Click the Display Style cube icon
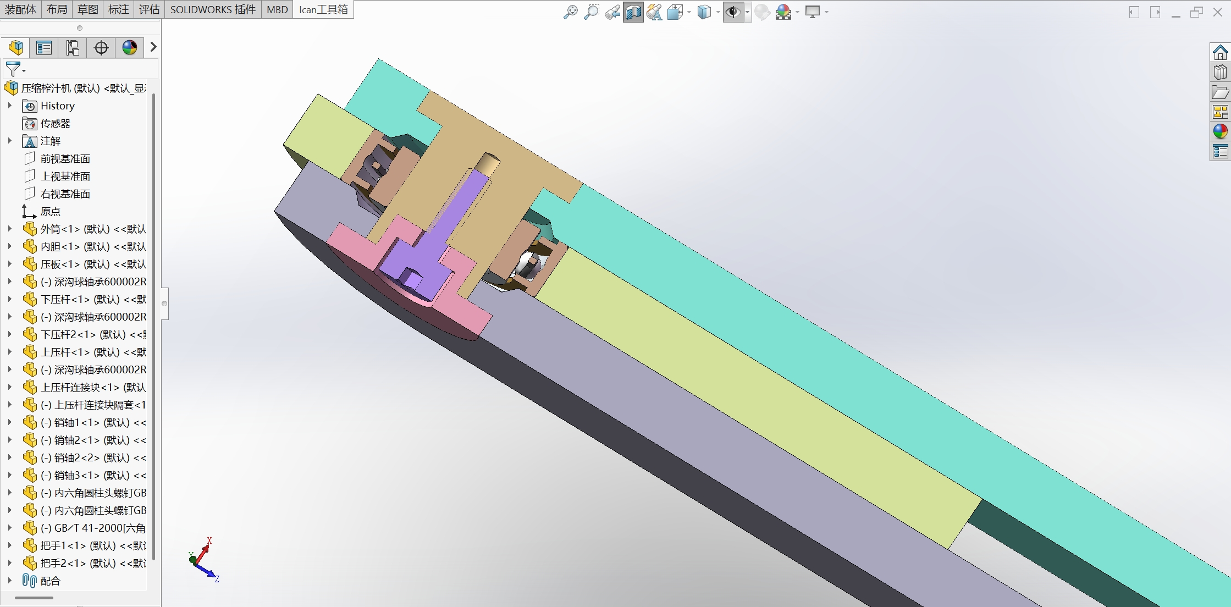The image size is (1231, 607). pos(704,12)
